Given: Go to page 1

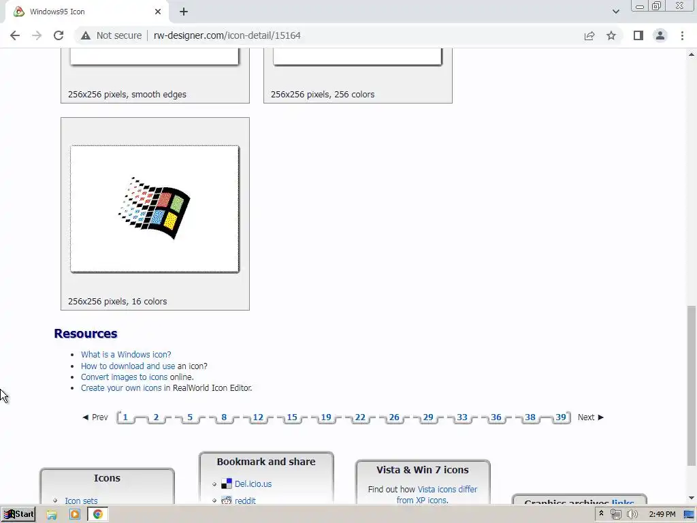Looking at the screenshot, I should pos(125,417).
